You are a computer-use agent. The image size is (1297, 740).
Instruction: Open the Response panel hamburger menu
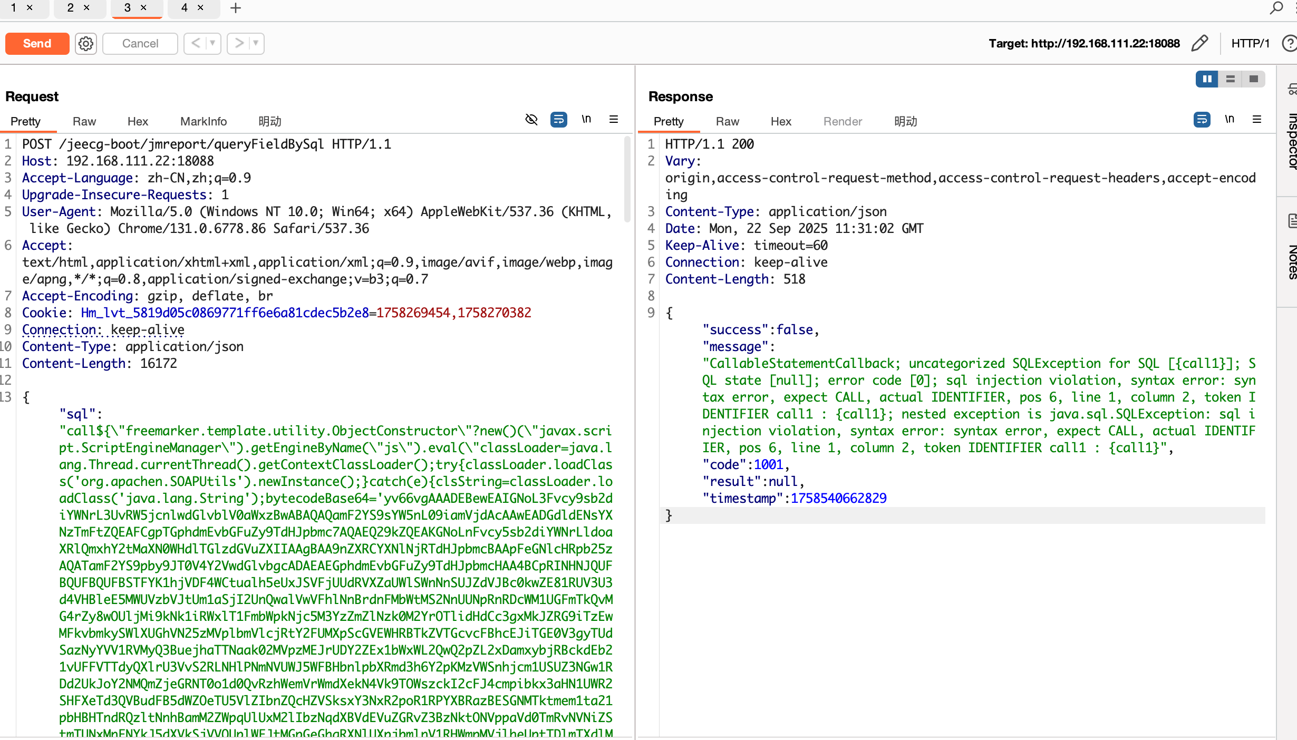tap(1257, 120)
